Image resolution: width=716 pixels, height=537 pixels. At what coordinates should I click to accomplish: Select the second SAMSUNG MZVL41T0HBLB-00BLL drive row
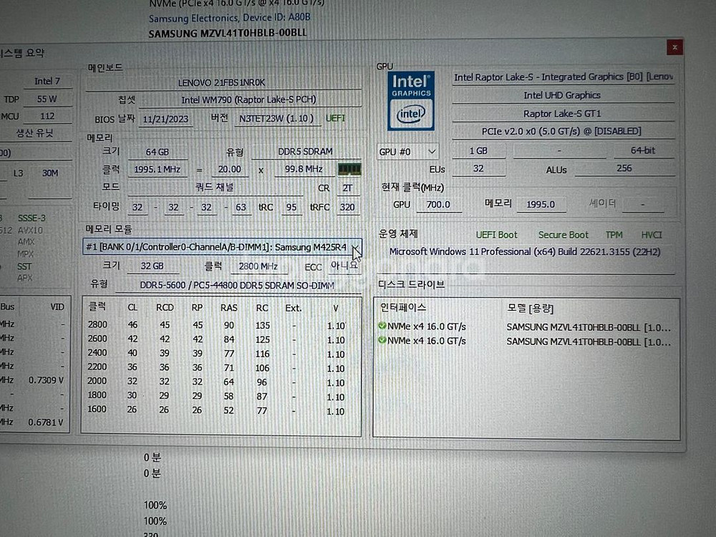[x=525, y=342]
